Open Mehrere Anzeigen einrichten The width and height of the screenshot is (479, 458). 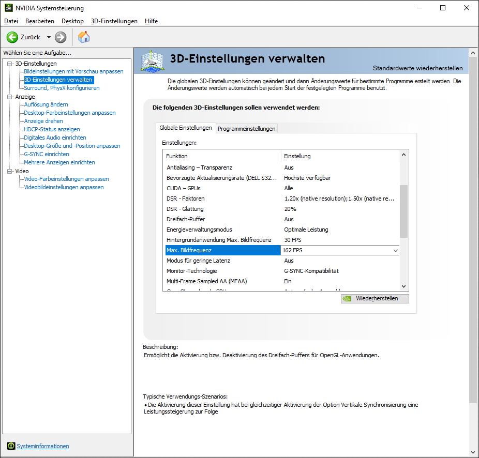(x=59, y=162)
